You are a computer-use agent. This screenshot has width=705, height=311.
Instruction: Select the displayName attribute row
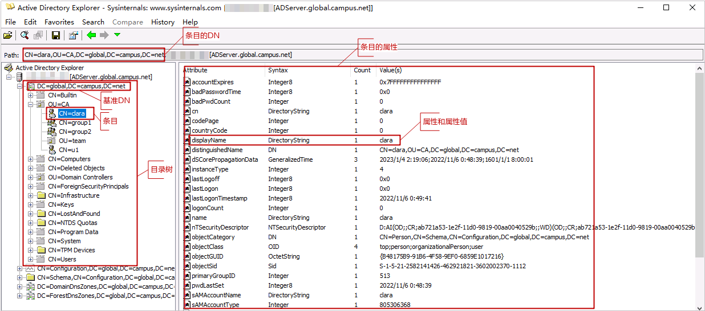(x=209, y=140)
